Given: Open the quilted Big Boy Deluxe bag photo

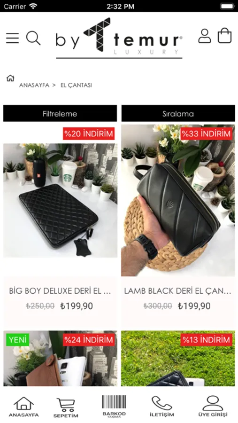Looking at the screenshot, I should click(x=61, y=200).
